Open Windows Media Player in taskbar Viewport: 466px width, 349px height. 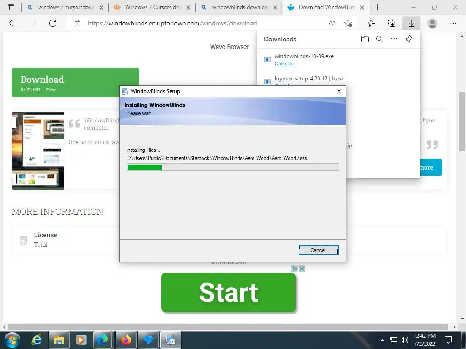click(81, 340)
